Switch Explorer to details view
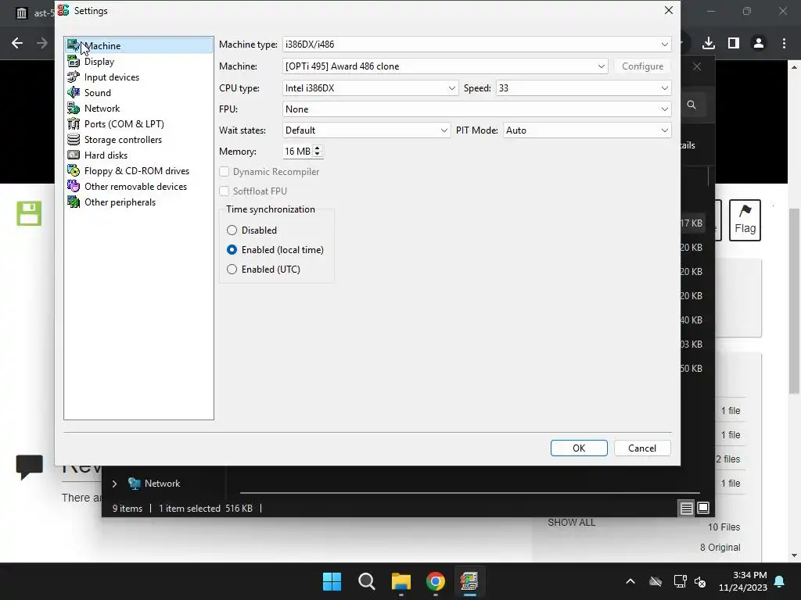 coord(687,508)
